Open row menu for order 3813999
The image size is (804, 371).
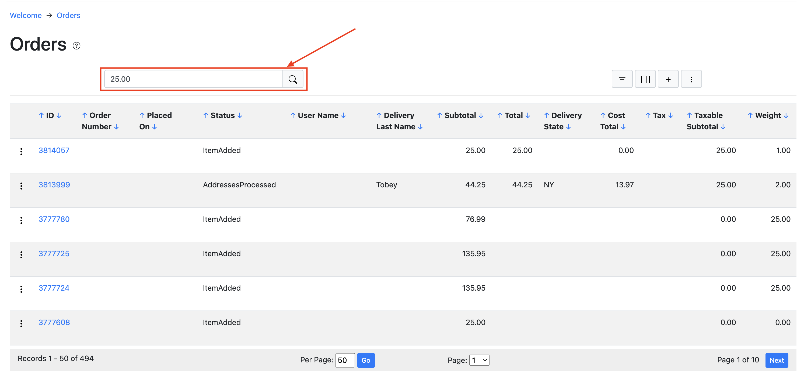[x=21, y=186]
